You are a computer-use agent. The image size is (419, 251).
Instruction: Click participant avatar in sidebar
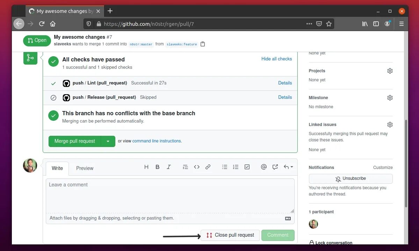tap(313, 224)
